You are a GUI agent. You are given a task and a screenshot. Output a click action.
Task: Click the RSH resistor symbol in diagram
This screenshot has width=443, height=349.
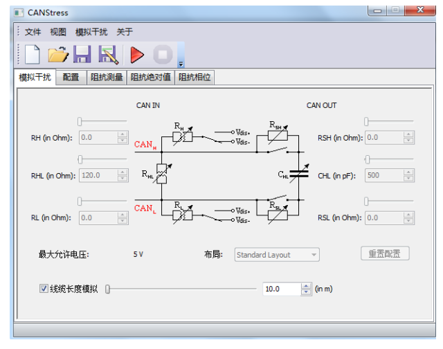[278, 136]
